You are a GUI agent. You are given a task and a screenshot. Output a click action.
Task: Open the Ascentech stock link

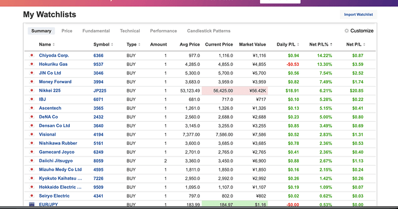point(50,108)
